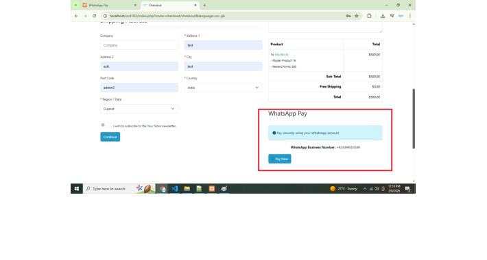Open the browser downloads icon

(383, 16)
